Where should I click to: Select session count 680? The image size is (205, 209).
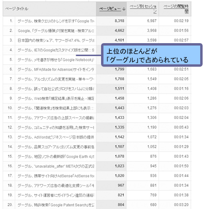[x=153, y=205]
